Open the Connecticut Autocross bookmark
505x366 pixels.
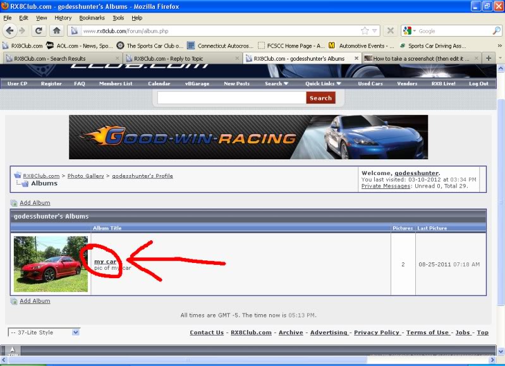pos(221,46)
